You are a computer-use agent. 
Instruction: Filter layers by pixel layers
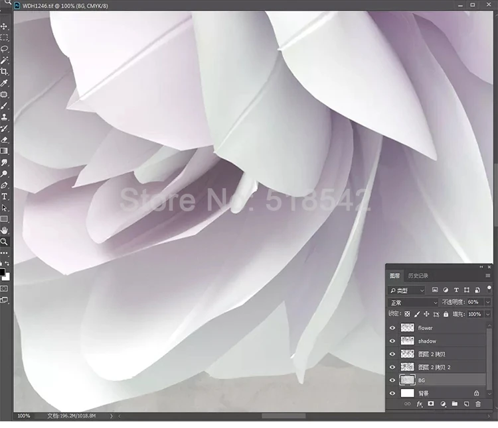point(435,290)
